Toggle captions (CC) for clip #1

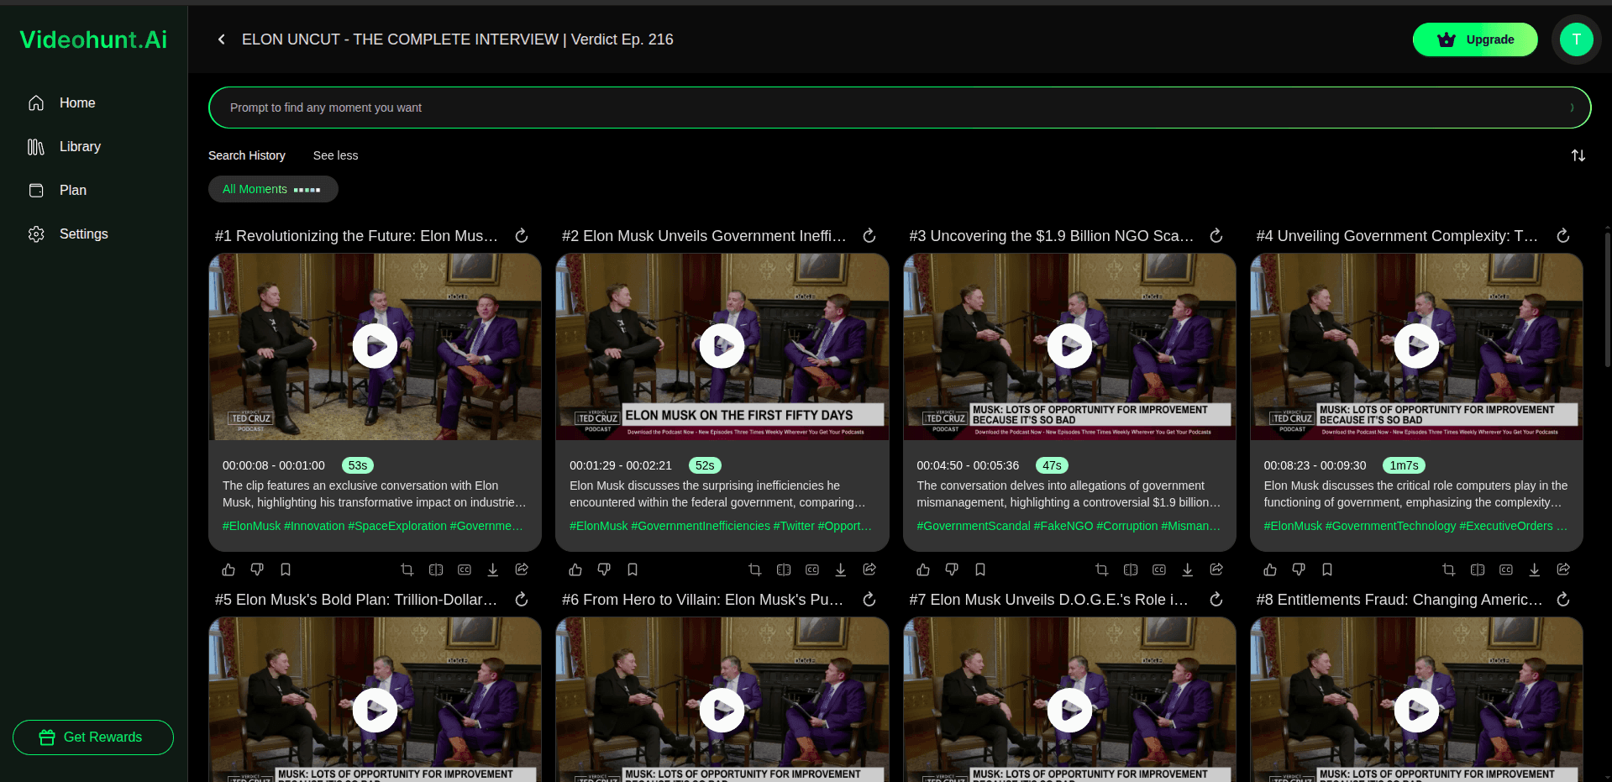tap(465, 569)
